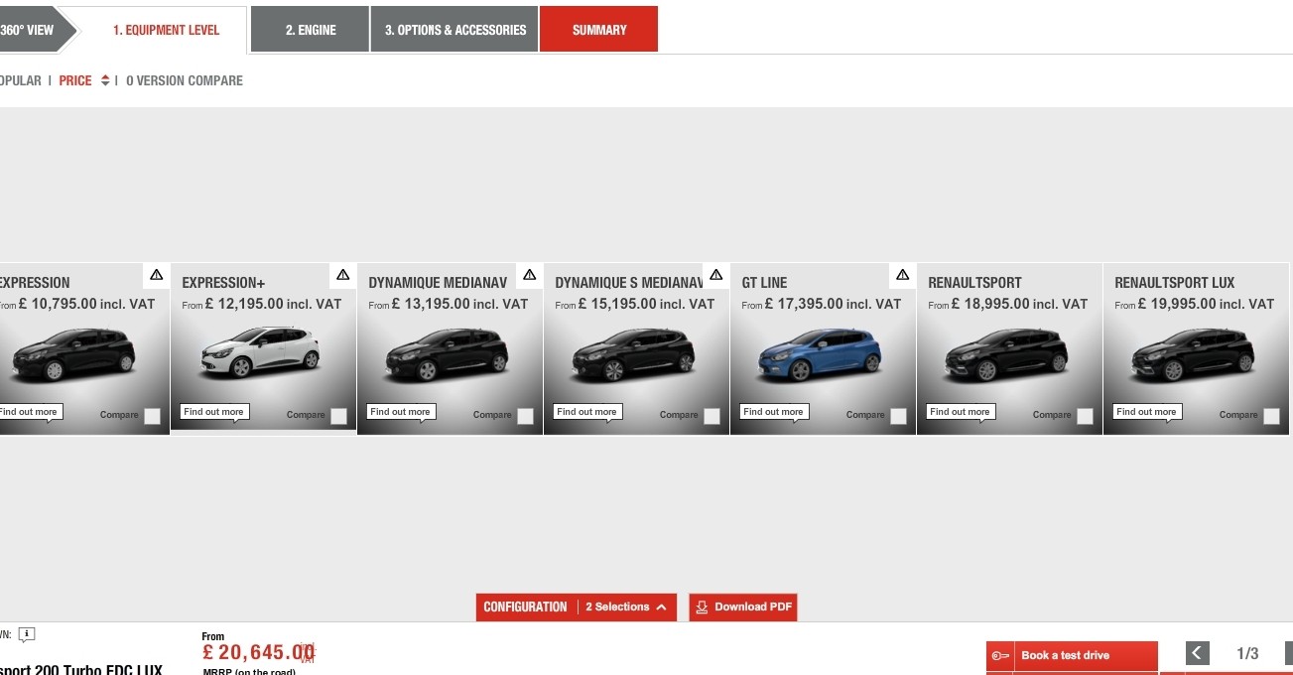Tick Compare checkbox for Renaultsport
The image size is (1293, 675).
point(1085,417)
